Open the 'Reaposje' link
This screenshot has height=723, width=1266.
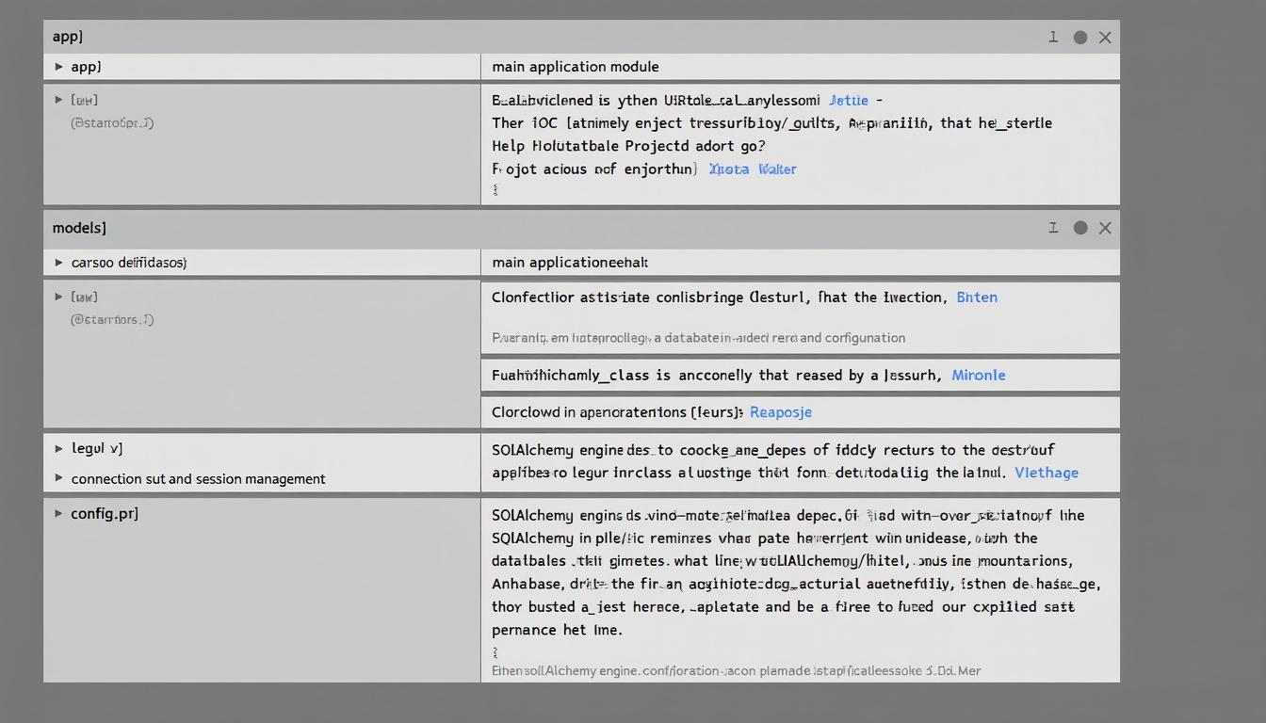point(781,412)
